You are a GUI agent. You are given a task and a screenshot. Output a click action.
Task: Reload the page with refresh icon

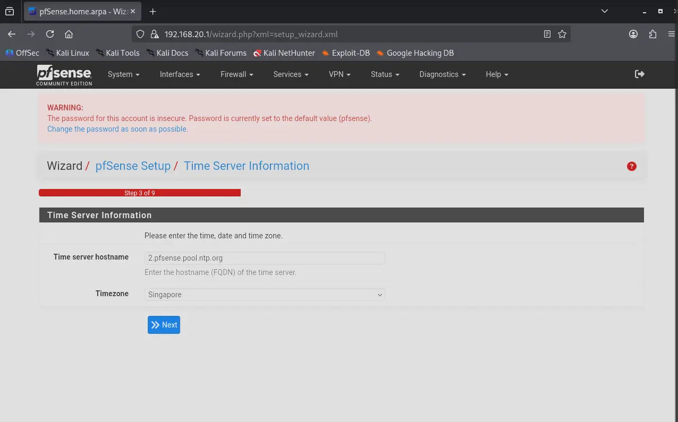pos(50,34)
